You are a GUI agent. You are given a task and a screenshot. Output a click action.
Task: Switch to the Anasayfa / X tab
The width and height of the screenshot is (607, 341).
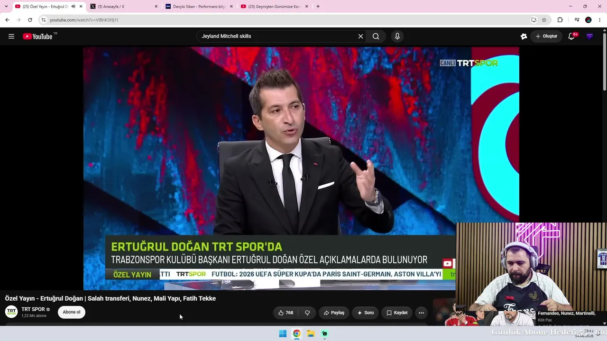coord(124,7)
